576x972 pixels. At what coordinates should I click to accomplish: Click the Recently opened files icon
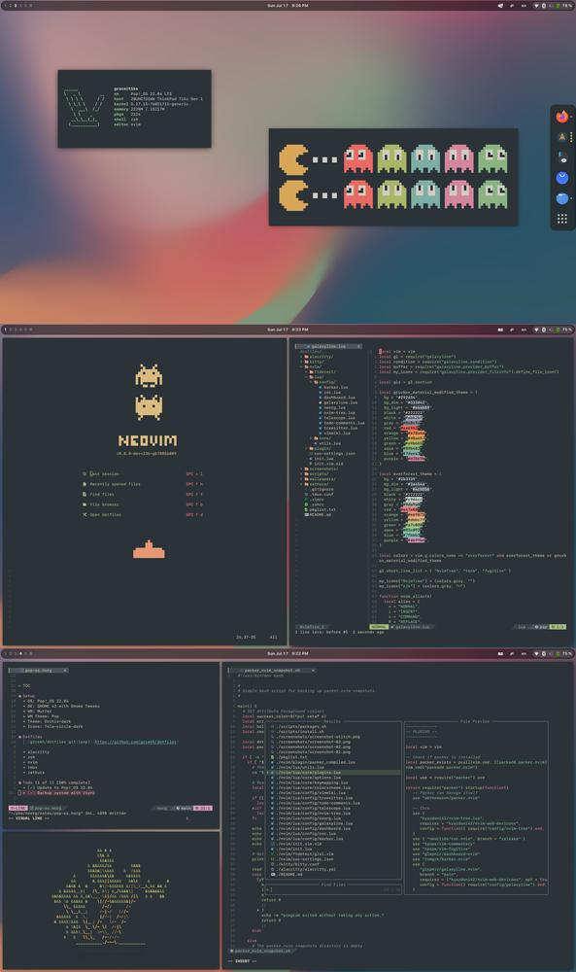coord(85,484)
